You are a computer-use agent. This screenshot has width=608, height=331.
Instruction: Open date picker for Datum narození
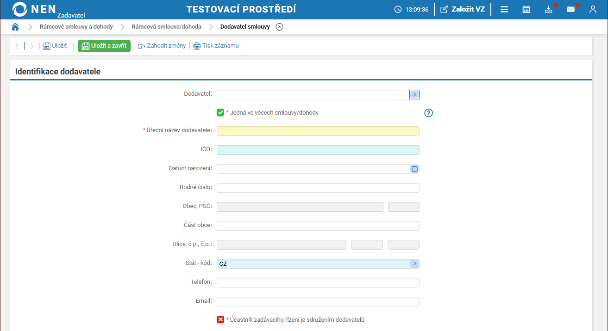[x=414, y=169]
